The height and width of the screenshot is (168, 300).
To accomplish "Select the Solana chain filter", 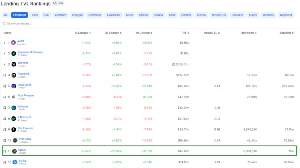I will pyautogui.click(x=159, y=15).
